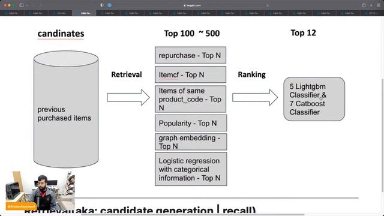Toggle the Safari sidebar icon
Screen dimensions: 384x216
tap(22, 5)
